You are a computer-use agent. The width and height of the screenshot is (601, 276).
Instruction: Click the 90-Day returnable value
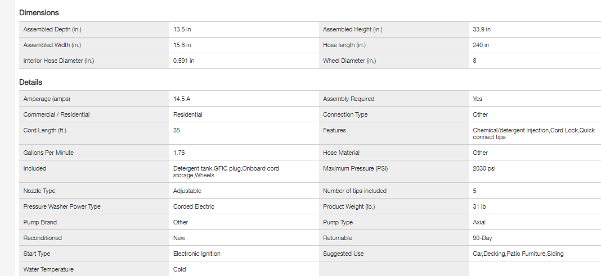(x=482, y=238)
